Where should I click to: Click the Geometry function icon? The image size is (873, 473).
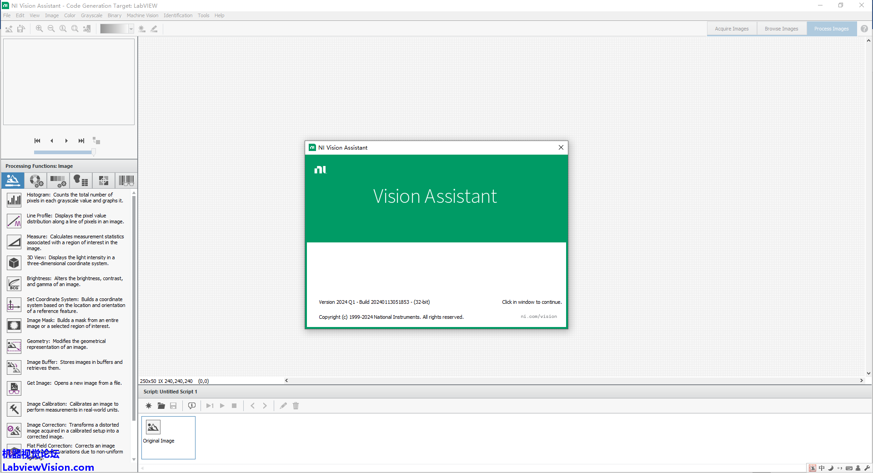(x=14, y=346)
